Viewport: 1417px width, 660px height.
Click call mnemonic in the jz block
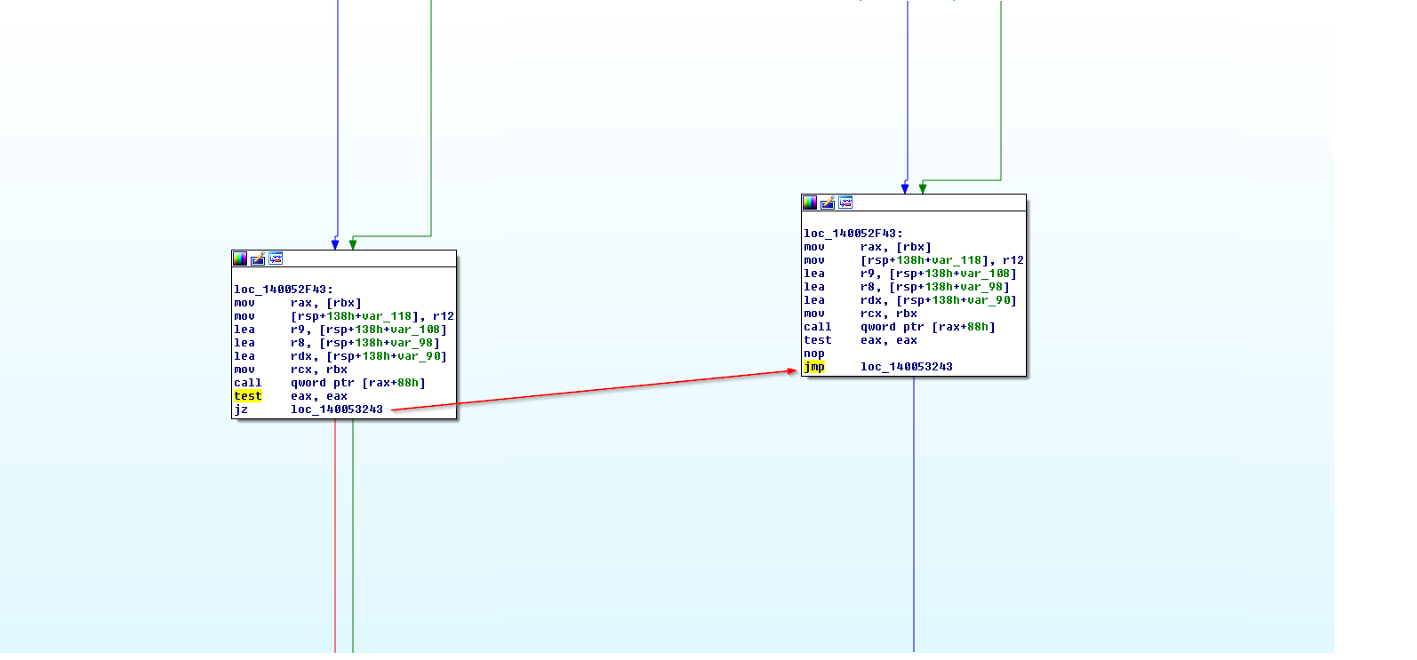coord(248,383)
